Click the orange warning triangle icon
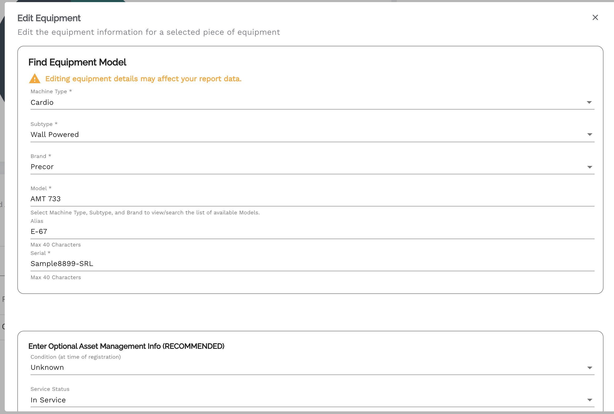The image size is (614, 414). tap(34, 79)
